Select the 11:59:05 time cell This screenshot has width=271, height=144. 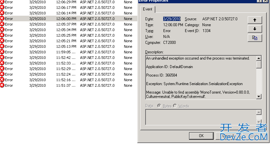pyautogui.click(x=66, y=52)
